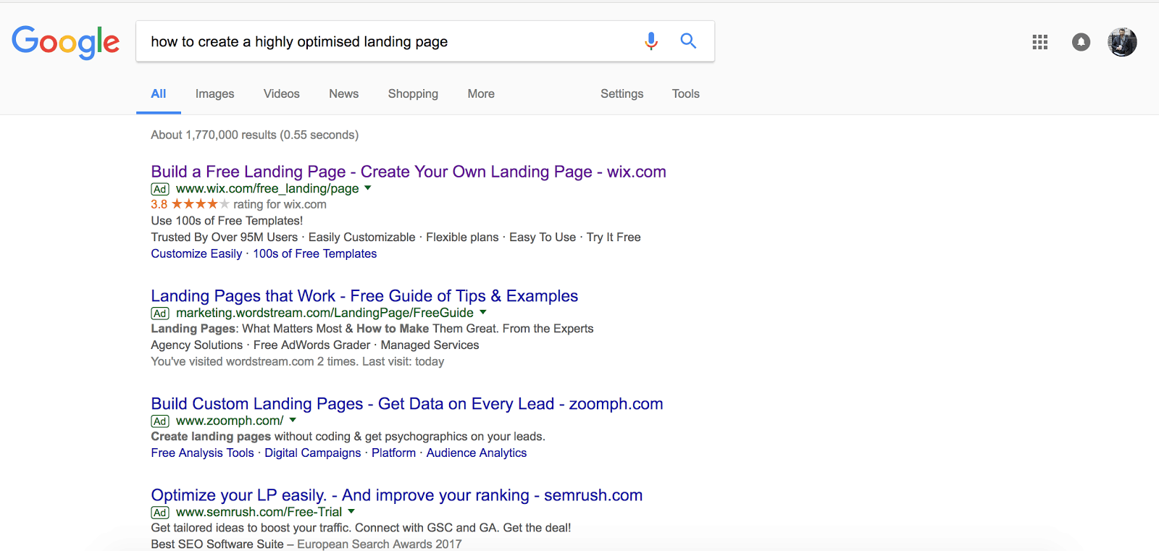Click into the search query input field
The height and width of the screenshot is (551, 1159).
[391, 41]
